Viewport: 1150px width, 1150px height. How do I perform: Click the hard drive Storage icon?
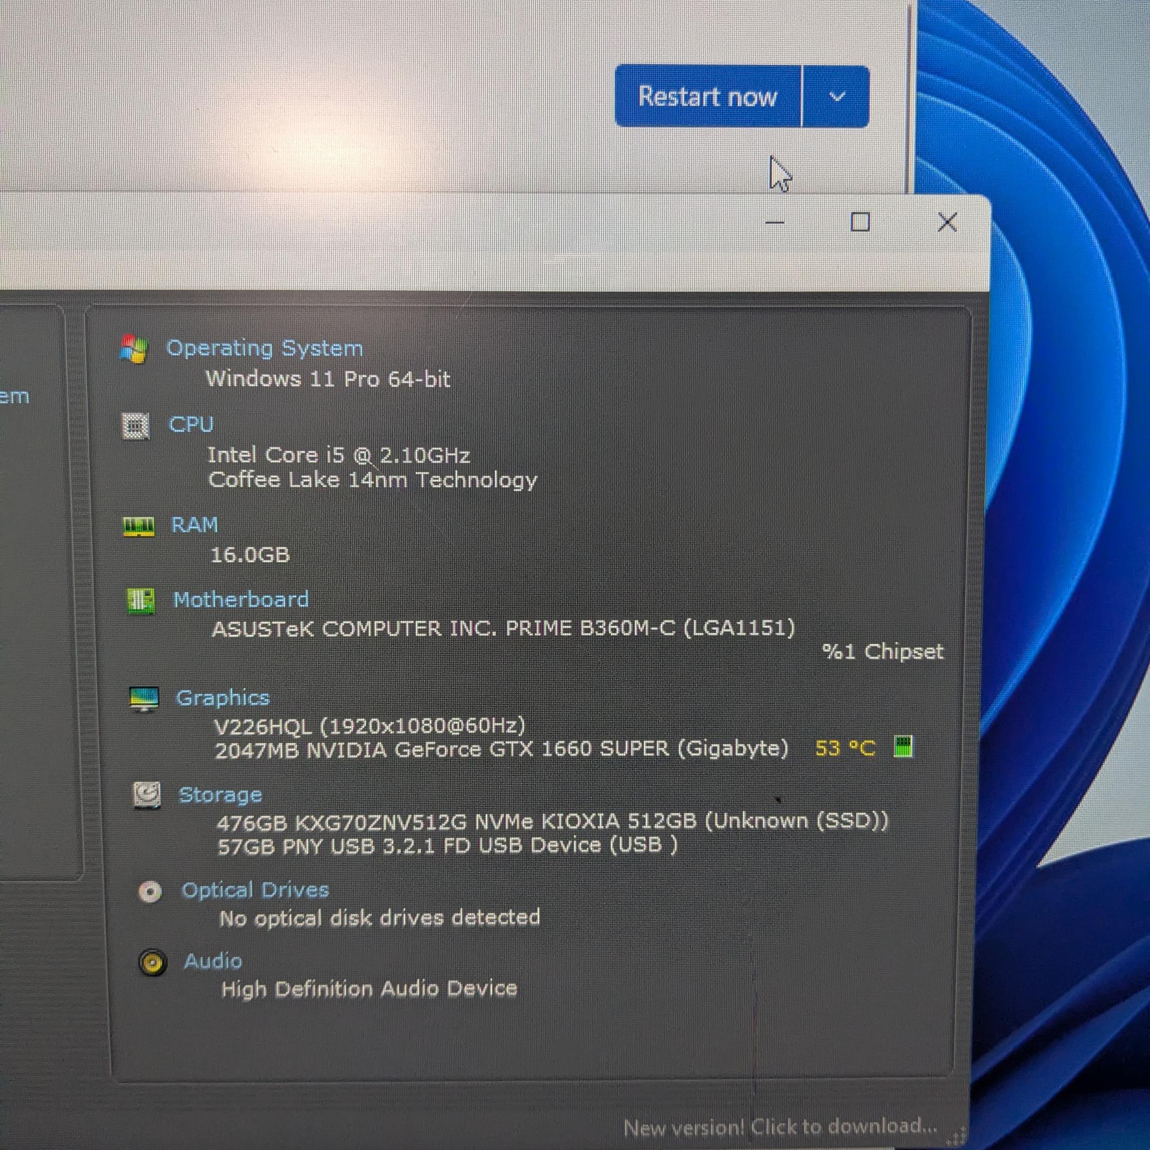click(147, 796)
